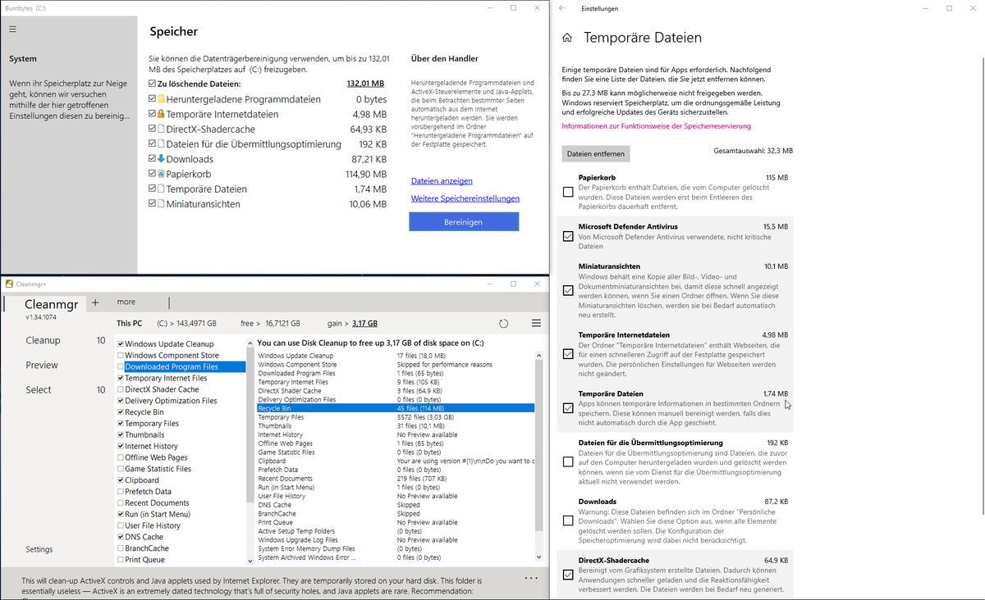Select the System section in Burnbytes sidebar

(x=23, y=59)
